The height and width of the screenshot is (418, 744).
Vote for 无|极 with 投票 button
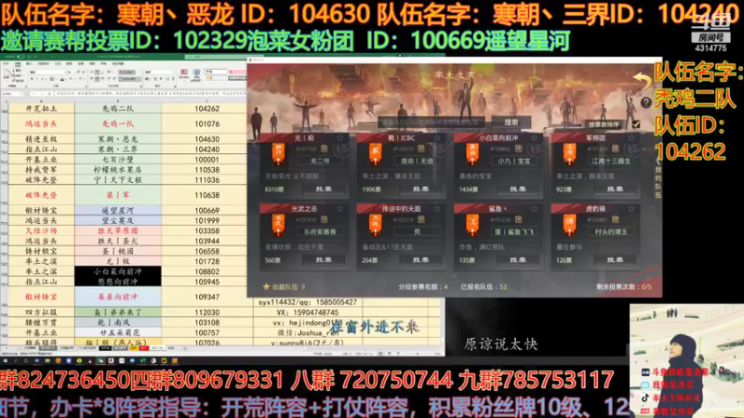pyautogui.click(x=324, y=189)
